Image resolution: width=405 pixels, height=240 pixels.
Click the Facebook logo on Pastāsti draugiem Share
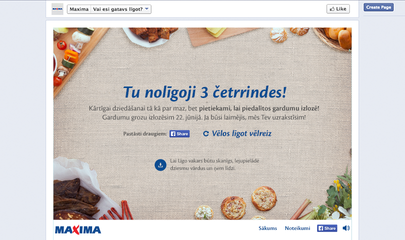pyautogui.click(x=173, y=133)
